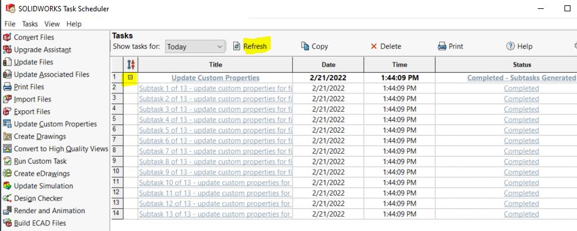Open the Upgrade Assistant icon

[7, 50]
